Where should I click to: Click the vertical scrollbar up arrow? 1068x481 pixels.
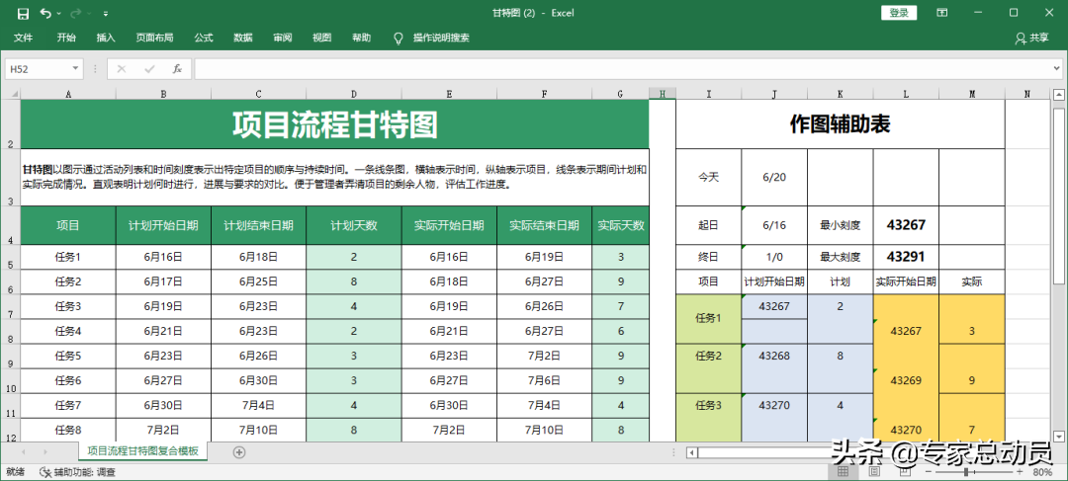click(1059, 95)
